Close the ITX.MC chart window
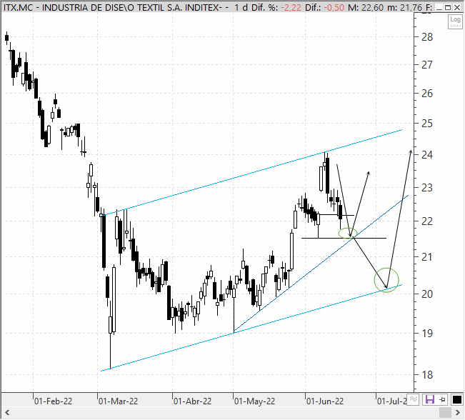This screenshot has width=465, height=420. pyautogui.click(x=457, y=7)
